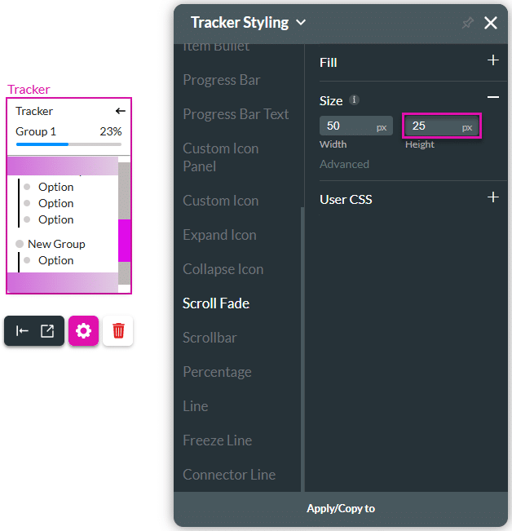
Task: Click the info icon next to Size
Action: coord(354,100)
